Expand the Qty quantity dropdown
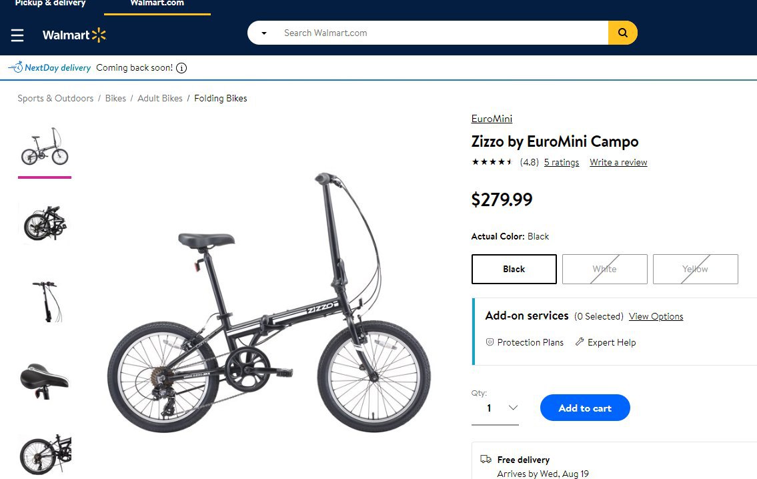The width and height of the screenshot is (757, 479). point(495,408)
